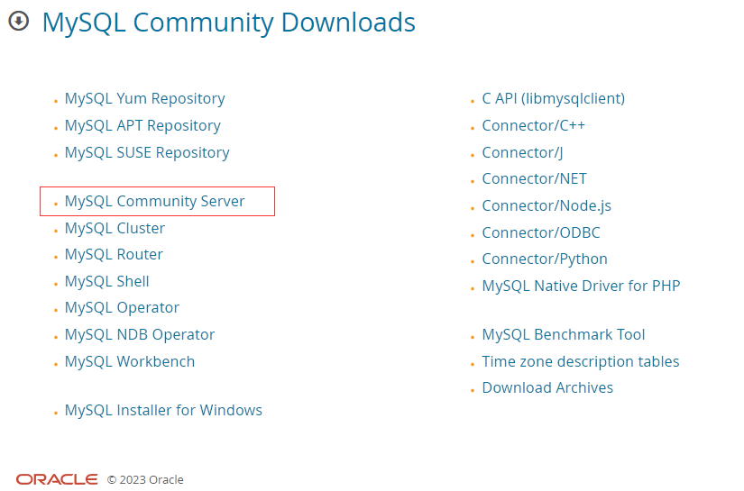Image resolution: width=744 pixels, height=491 pixels.
Task: Open the MySQL NDB Operator link
Action: click(x=140, y=334)
